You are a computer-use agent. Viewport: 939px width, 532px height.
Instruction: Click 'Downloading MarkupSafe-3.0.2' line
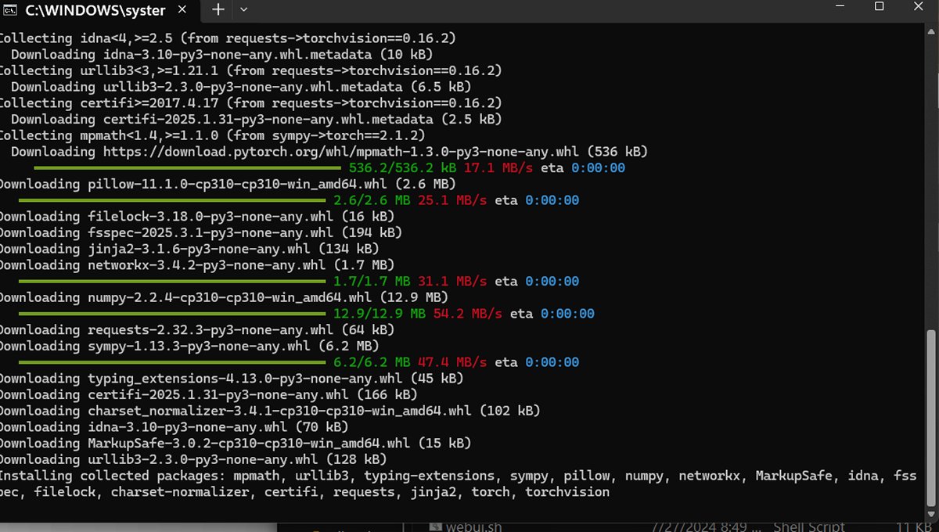click(236, 444)
